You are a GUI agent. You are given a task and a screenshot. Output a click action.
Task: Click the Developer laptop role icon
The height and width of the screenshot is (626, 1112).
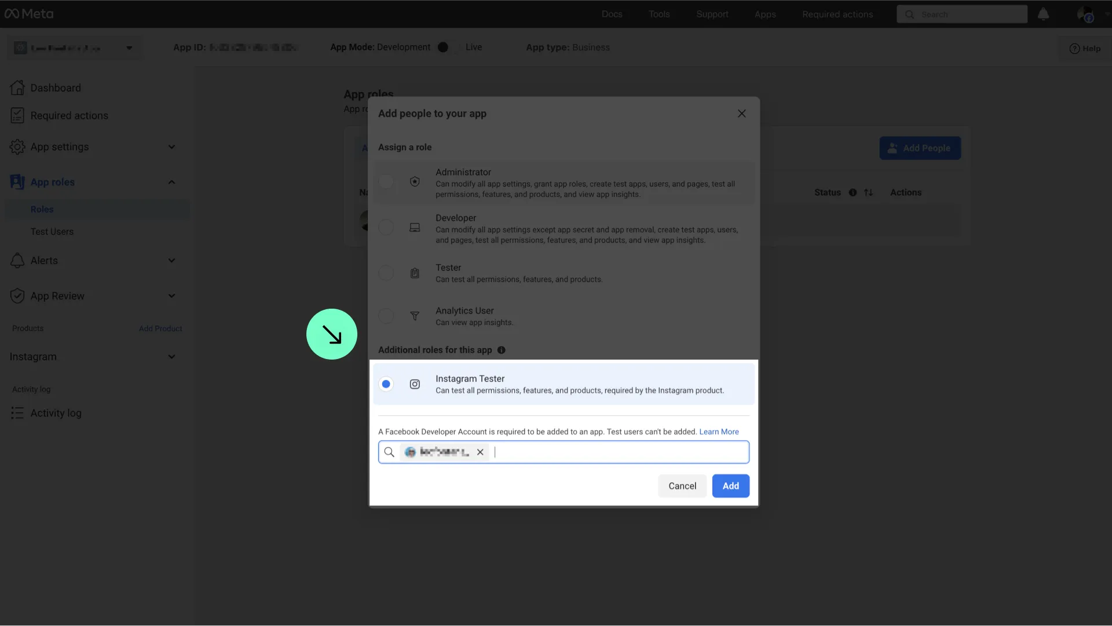[x=415, y=227]
